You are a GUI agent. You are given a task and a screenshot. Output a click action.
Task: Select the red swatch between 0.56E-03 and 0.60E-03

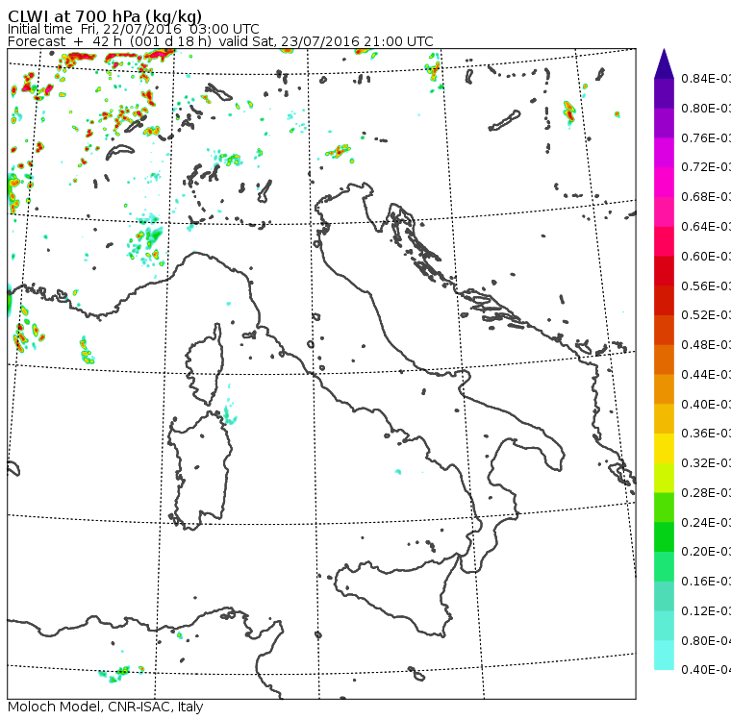pos(664,271)
